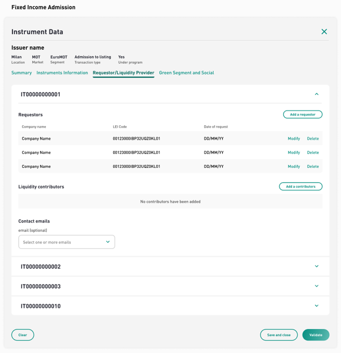Image resolution: width=341 pixels, height=353 pixels.
Task: Collapse the IT00000000001 section
Action: [x=317, y=94]
